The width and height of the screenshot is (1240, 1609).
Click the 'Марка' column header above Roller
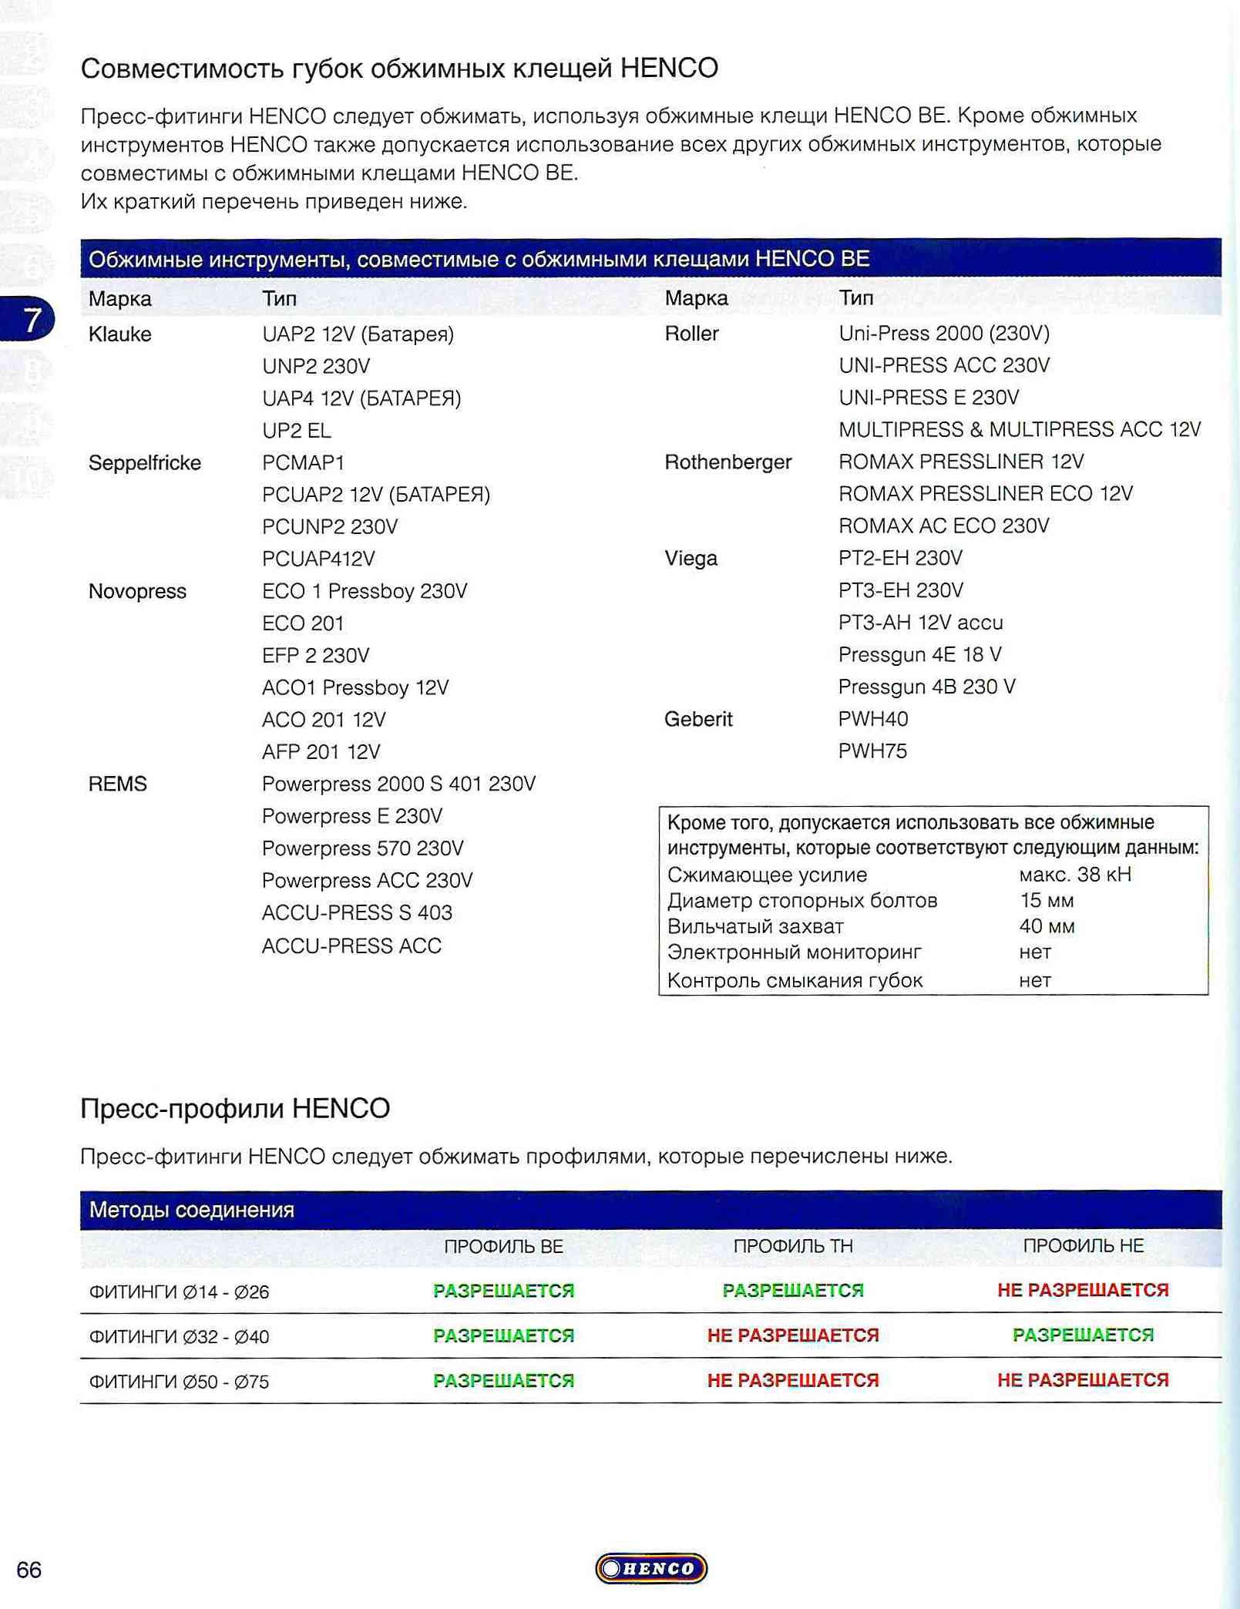(x=696, y=298)
